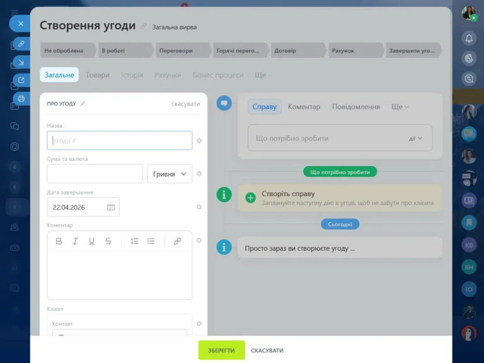This screenshot has width=484, height=363.
Task: Click the Завершити уго... stage
Action: (x=413, y=50)
